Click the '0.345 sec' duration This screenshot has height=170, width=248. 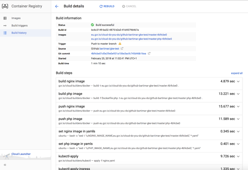coord(228,131)
